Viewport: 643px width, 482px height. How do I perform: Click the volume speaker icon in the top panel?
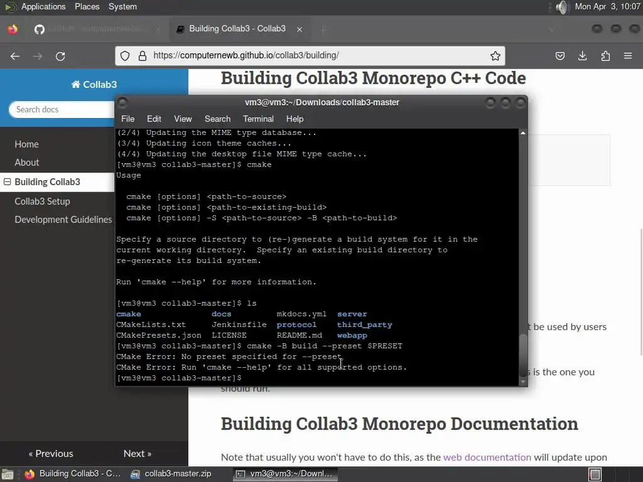coord(562,7)
